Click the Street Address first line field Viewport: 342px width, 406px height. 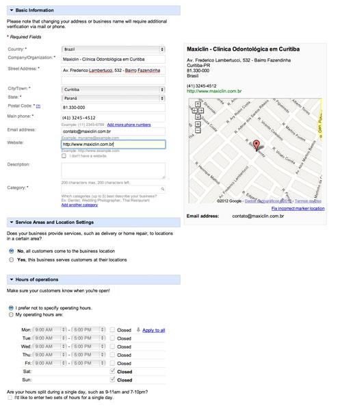click(114, 71)
